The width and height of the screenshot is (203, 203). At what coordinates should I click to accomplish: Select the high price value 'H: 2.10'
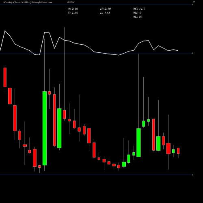[x=106, y=9]
